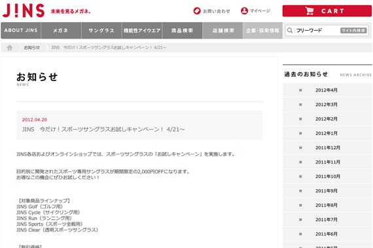Open the サングラス menu item
This screenshot has width=373, height=248.
pos(101,31)
